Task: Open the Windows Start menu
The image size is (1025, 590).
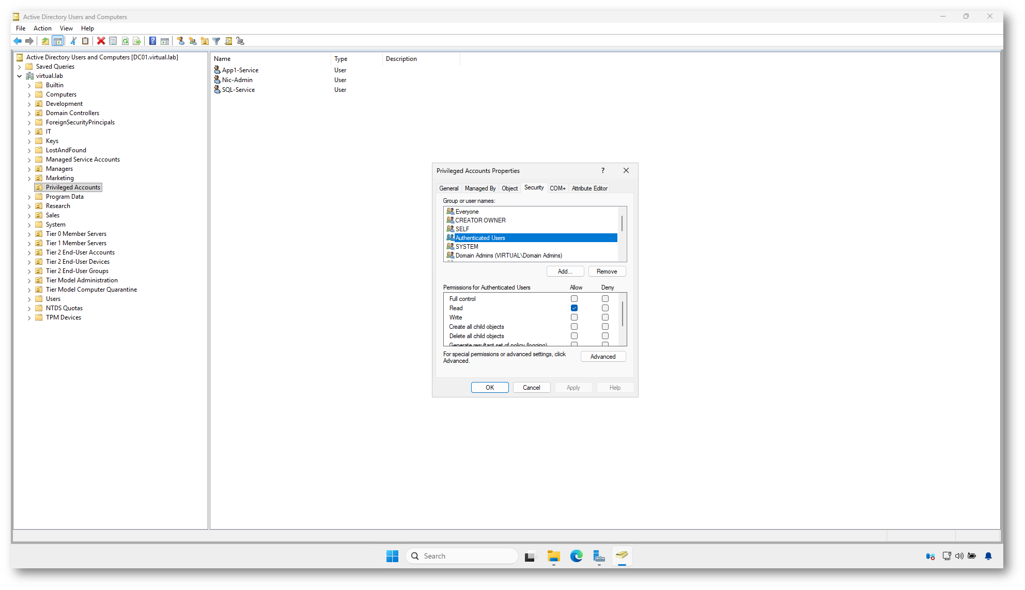Action: 393,556
